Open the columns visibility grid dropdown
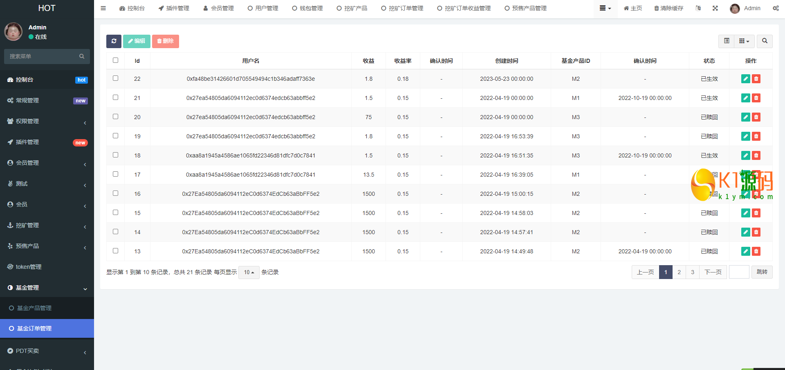This screenshot has height=370, width=785. (744, 41)
